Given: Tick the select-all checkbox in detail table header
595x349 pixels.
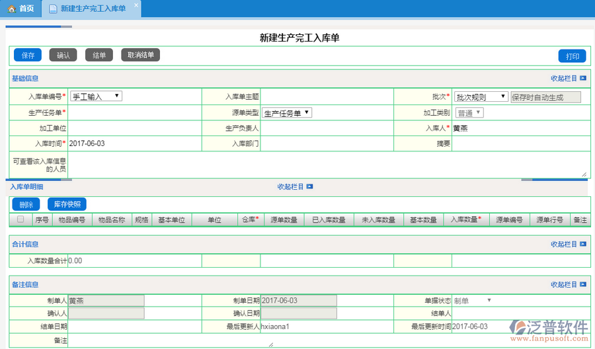Looking at the screenshot, I should [20, 219].
